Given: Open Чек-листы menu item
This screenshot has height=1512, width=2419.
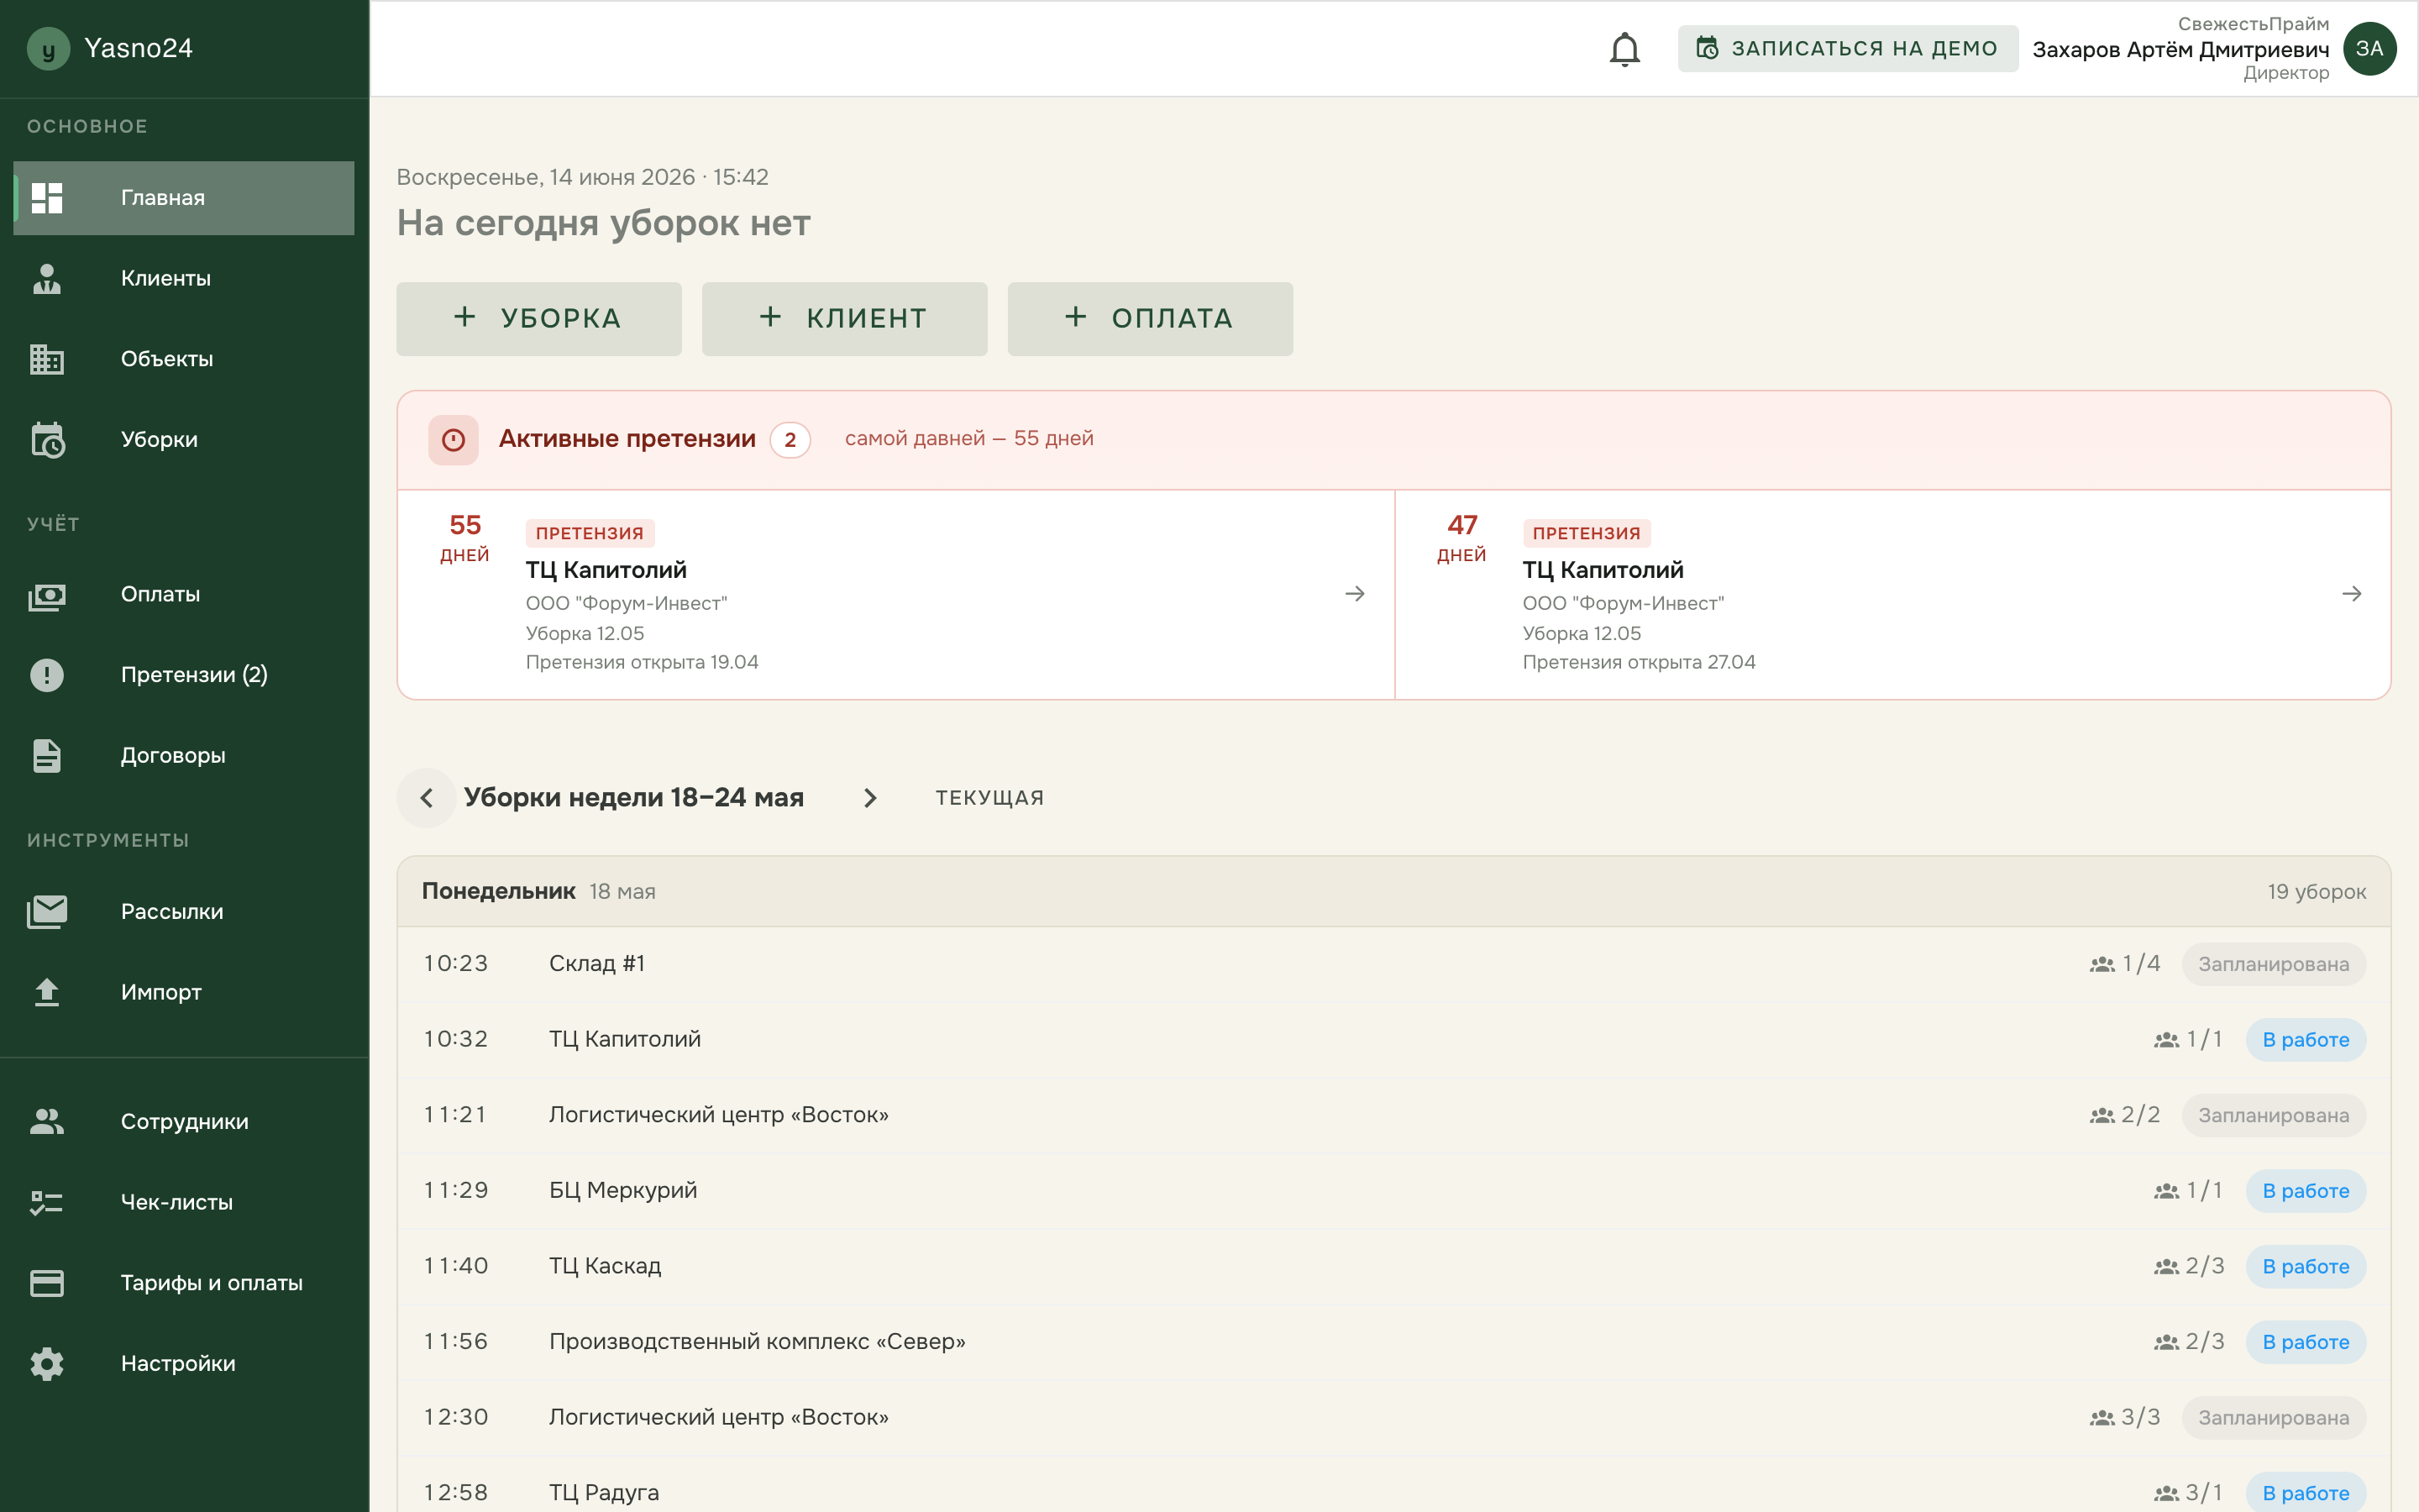Looking at the screenshot, I should [184, 1202].
